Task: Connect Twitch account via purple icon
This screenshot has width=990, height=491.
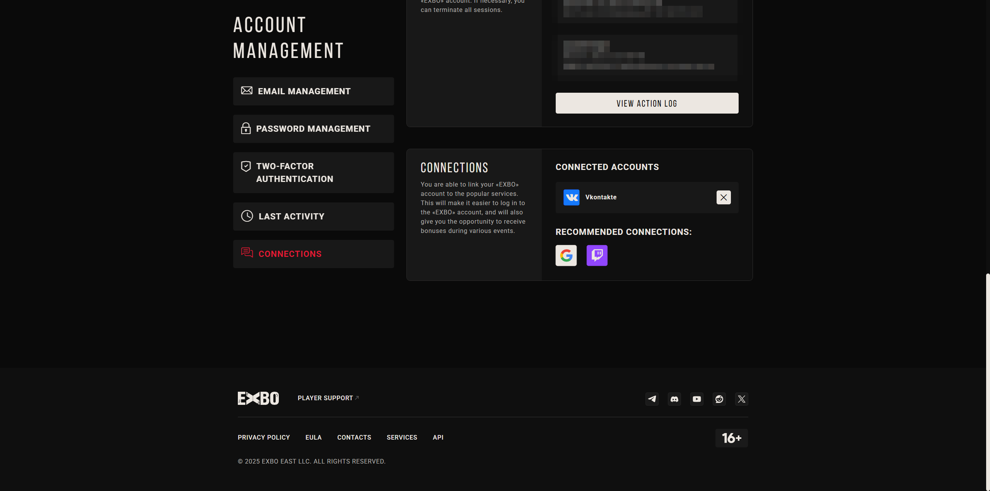Action: (x=597, y=255)
